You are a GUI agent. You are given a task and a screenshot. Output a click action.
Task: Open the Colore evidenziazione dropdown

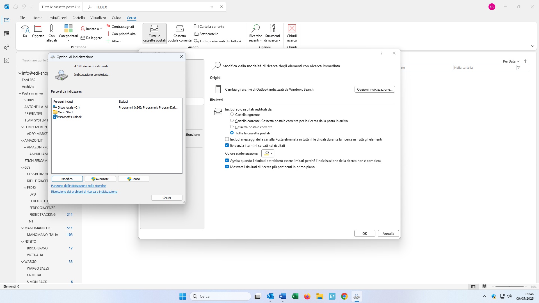click(268, 153)
